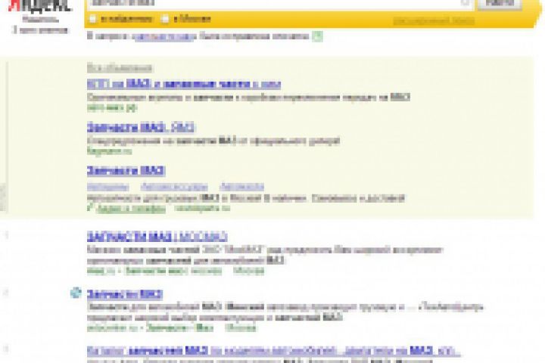The width and height of the screenshot is (545, 363).
Task: Open 'Каталог запчастей МАЗ' result link
Action: (273, 351)
